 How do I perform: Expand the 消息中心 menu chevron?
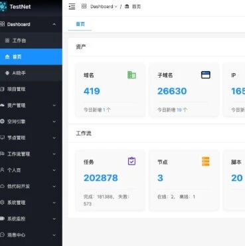point(54,235)
